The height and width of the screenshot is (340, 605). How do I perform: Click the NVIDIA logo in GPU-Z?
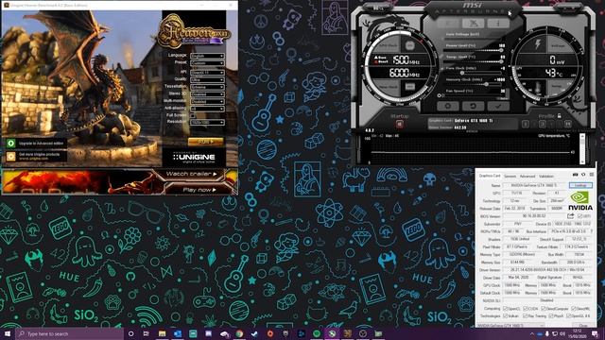580,201
